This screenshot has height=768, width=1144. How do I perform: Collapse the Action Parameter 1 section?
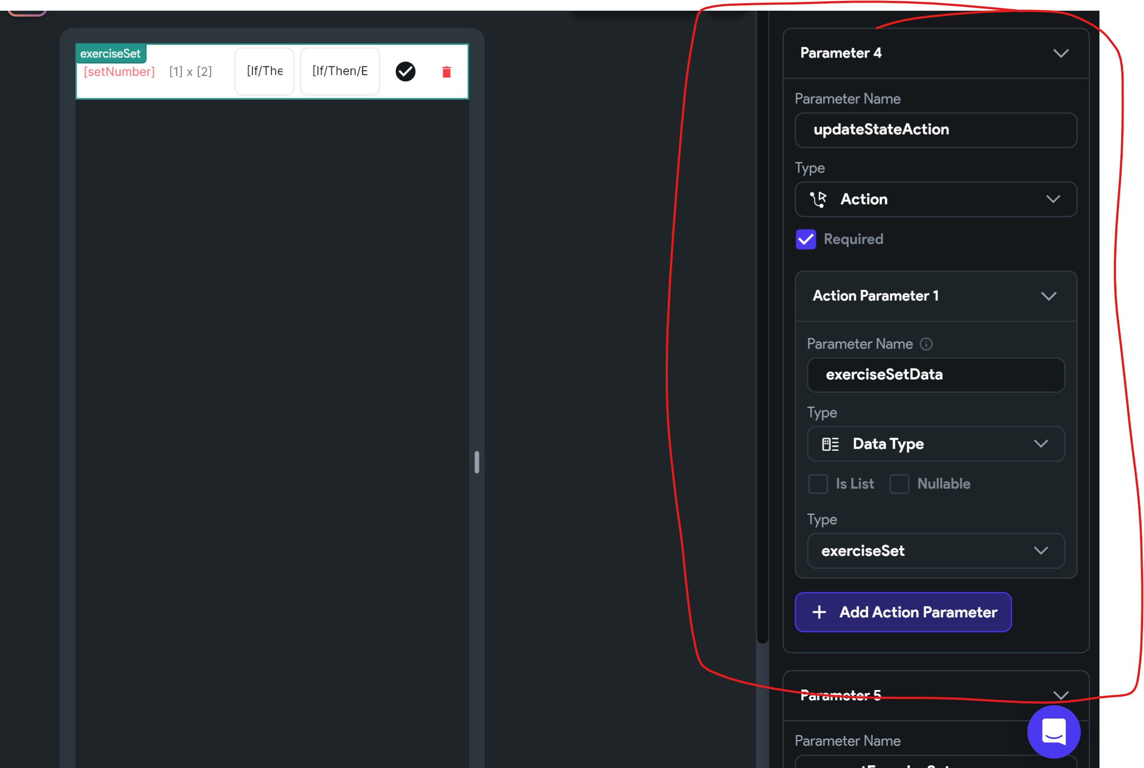1048,296
